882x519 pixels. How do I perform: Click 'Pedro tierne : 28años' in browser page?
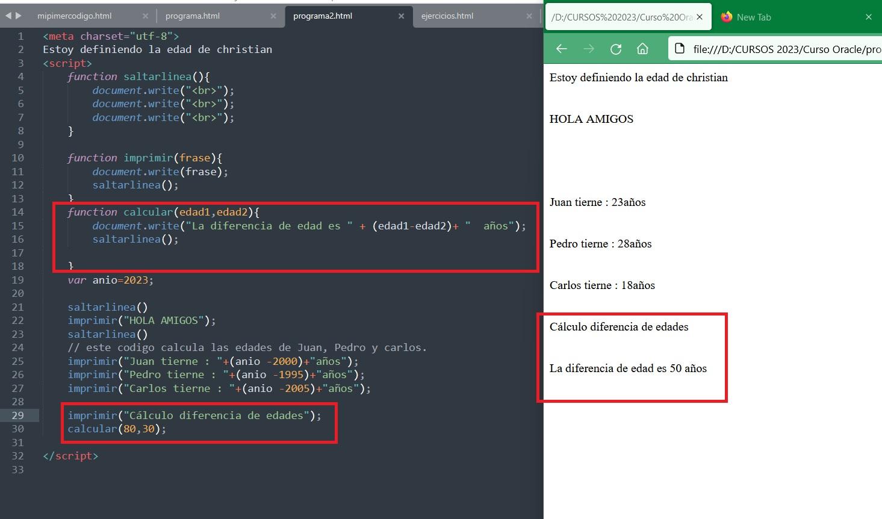[x=600, y=244]
